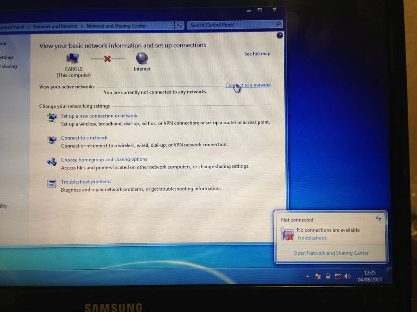Open the Action Center flag tray icon
The height and width of the screenshot is (312, 417).
pos(318,276)
